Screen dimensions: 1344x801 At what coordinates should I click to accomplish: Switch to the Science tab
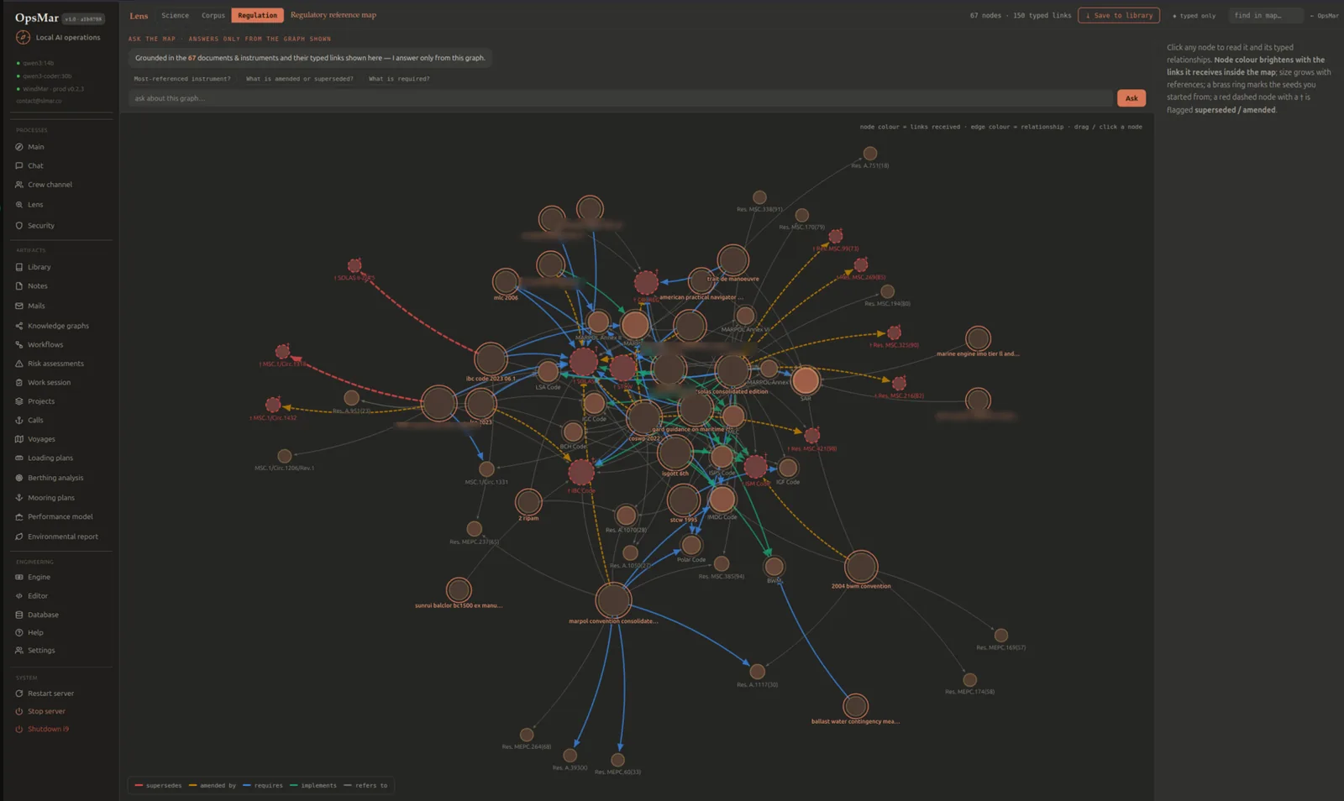pos(176,15)
